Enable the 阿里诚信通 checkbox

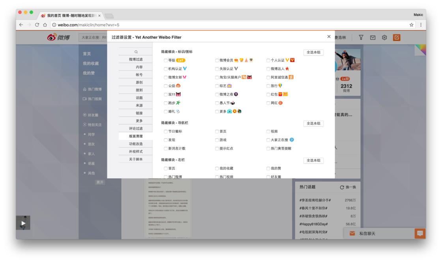[x=268, y=77]
